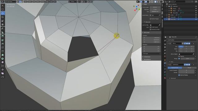Select the Edge Slide tool
198x111 pixels.
click(x=3, y=66)
